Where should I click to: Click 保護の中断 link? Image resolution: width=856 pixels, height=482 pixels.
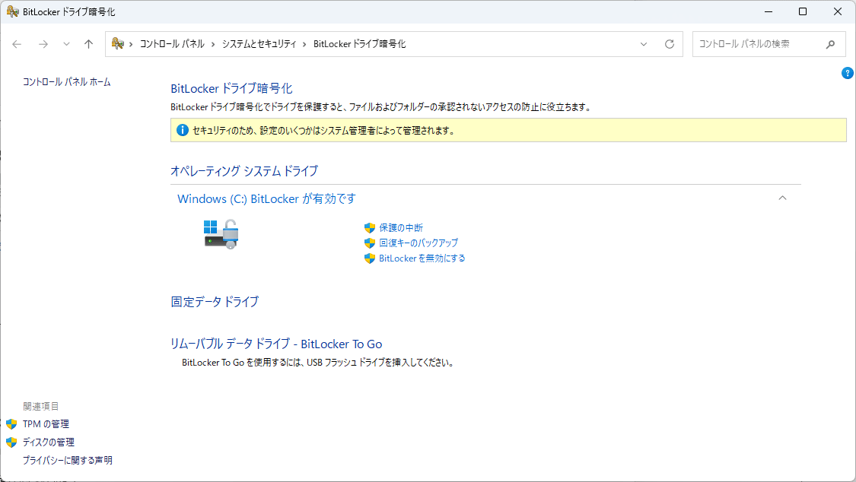click(x=401, y=227)
